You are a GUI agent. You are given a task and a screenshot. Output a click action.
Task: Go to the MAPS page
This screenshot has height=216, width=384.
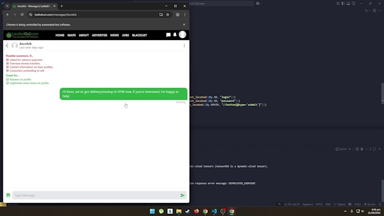tap(72, 35)
